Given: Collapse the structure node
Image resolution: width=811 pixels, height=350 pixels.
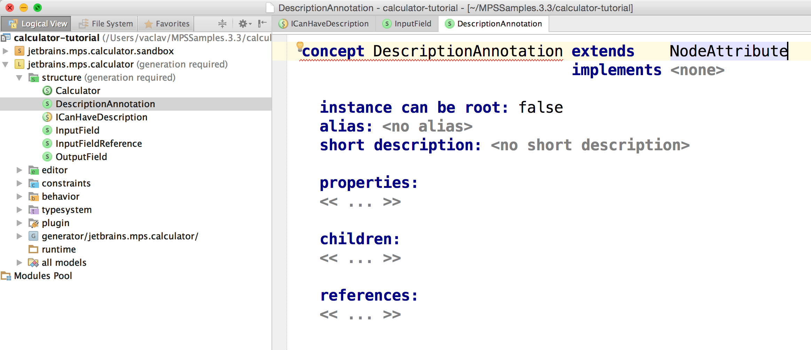Looking at the screenshot, I should point(19,78).
